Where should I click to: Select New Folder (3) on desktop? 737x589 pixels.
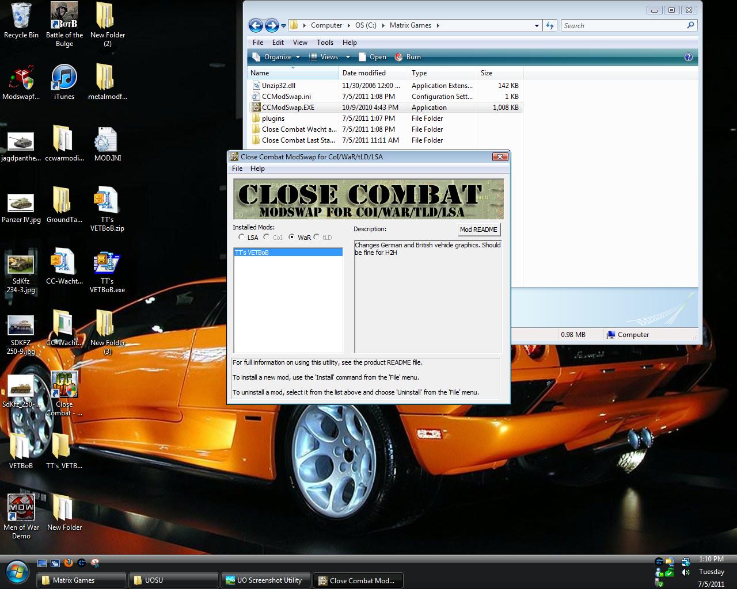point(107,332)
